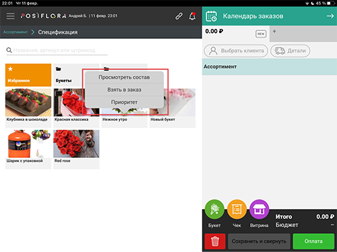The width and height of the screenshot is (337, 252).
Task: Select the Шарик с упаковкой product
Action: (x=28, y=149)
